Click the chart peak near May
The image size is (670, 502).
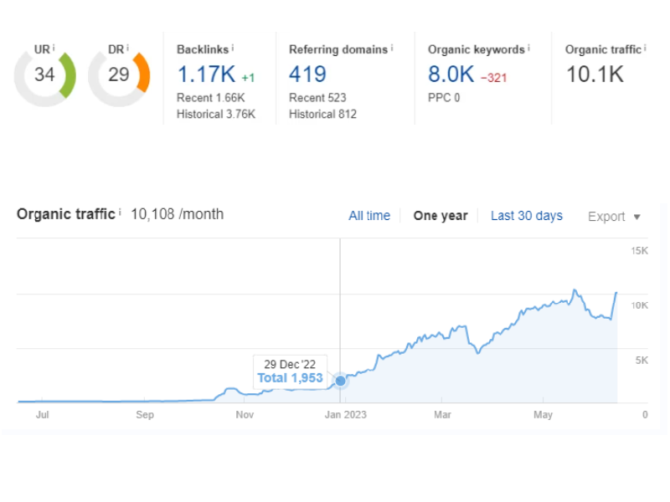[575, 291]
